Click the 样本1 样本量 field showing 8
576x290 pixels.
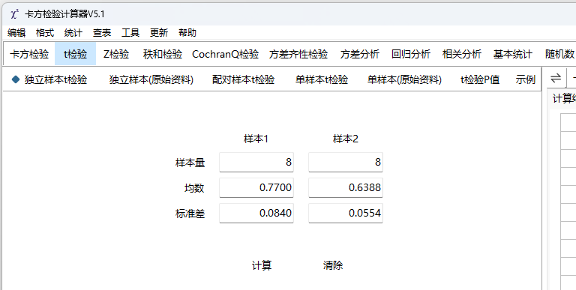pyautogui.click(x=256, y=162)
